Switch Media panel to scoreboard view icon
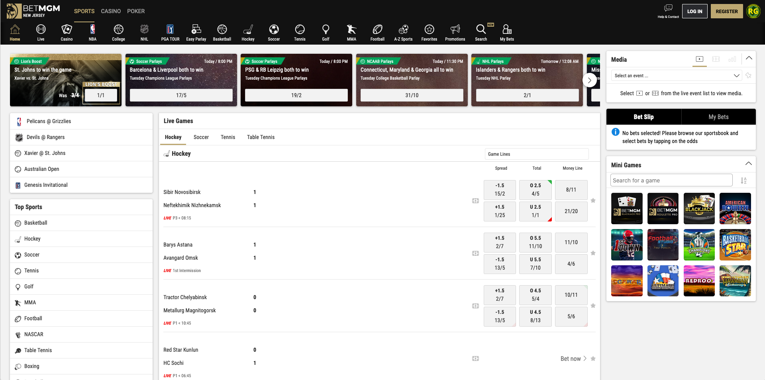Viewport: 765px width, 380px height. tap(716, 59)
